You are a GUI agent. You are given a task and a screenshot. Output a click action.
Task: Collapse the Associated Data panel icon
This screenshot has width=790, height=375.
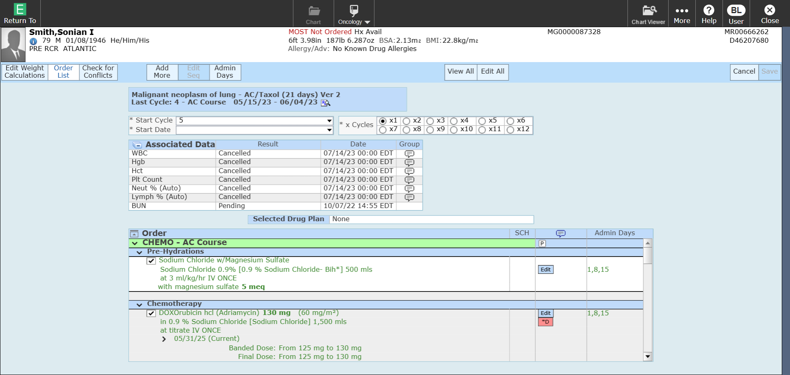137,145
